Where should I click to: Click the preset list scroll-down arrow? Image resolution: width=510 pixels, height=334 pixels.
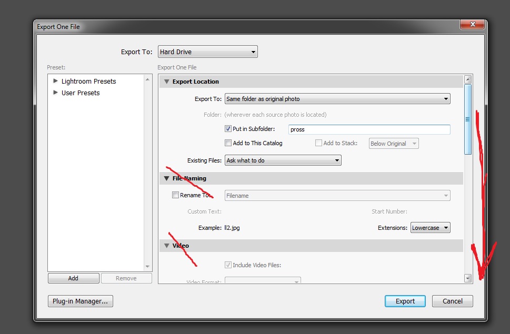pyautogui.click(x=147, y=267)
